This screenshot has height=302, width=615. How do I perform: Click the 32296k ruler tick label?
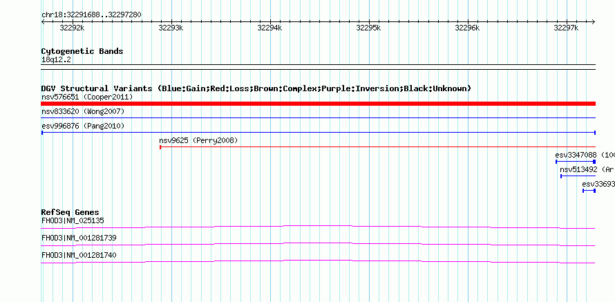[467, 28]
